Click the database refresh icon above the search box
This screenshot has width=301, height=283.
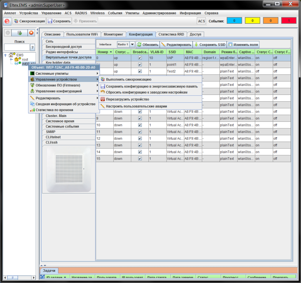[20, 33]
